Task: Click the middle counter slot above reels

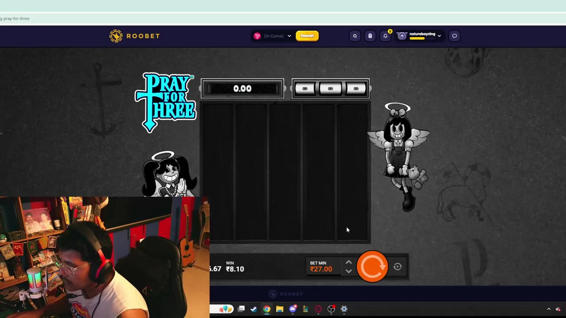Action: [x=330, y=89]
